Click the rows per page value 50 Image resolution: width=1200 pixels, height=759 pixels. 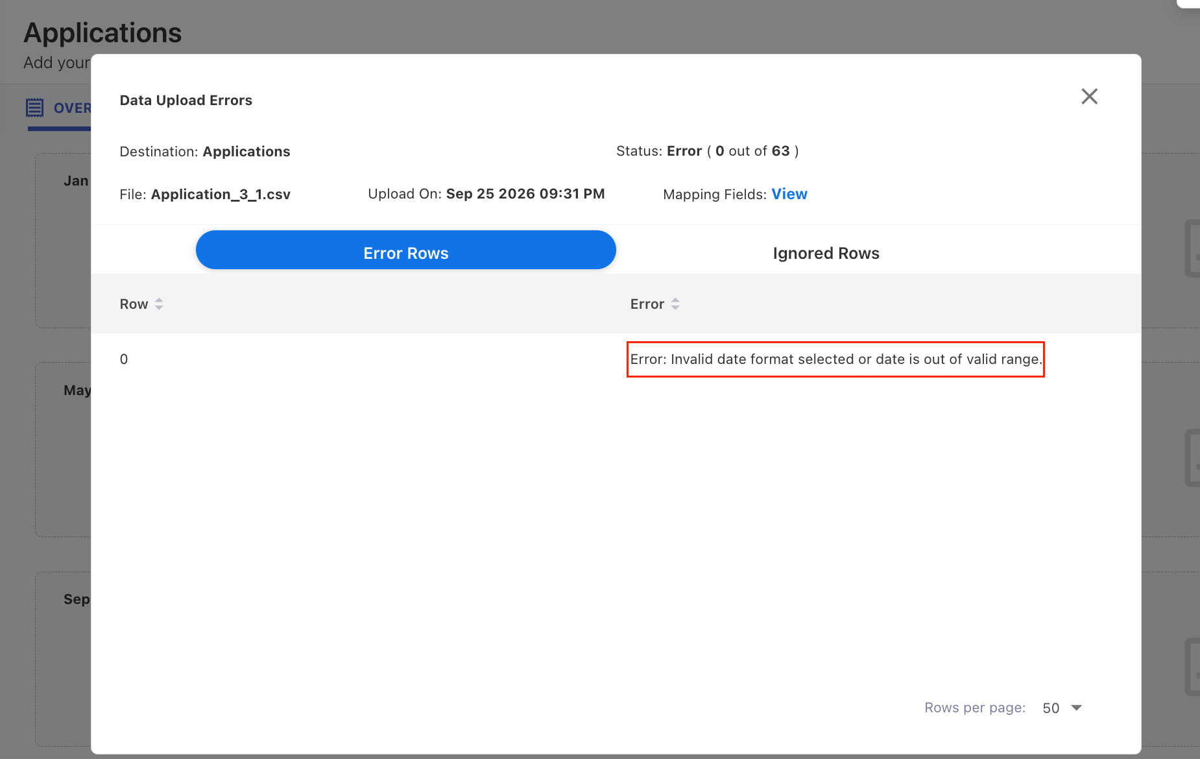pos(1051,708)
